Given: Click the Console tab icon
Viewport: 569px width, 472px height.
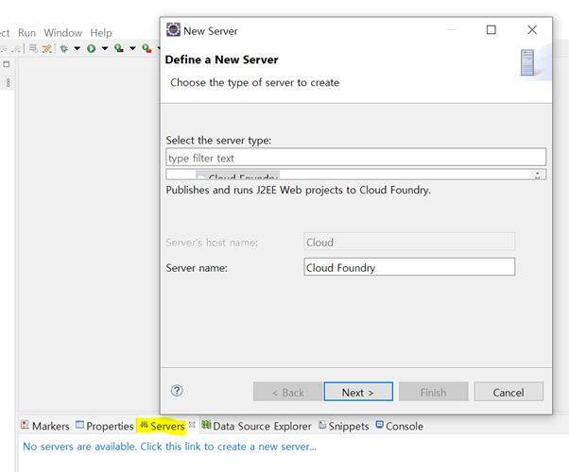Looking at the screenshot, I should click(x=380, y=425).
